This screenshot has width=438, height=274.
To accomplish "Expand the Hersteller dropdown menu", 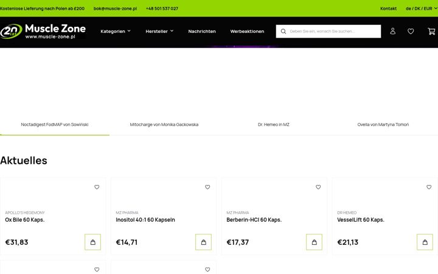I will 159,31.
